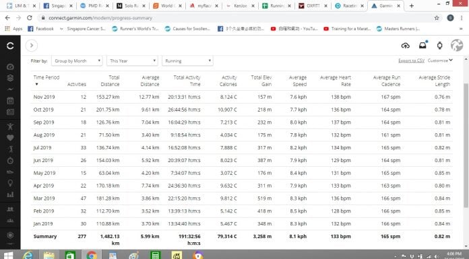Image resolution: width=469 pixels, height=259 pixels.
Task: Open the This Year dropdown
Action: 132,61
